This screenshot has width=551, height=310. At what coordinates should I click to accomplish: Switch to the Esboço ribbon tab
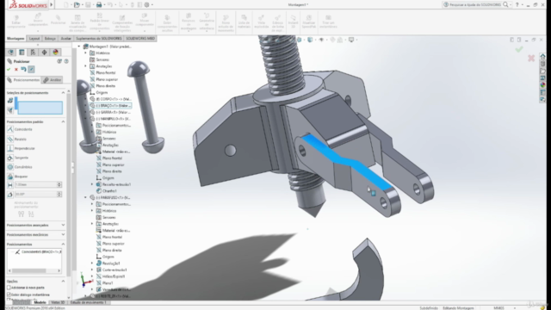click(x=50, y=38)
